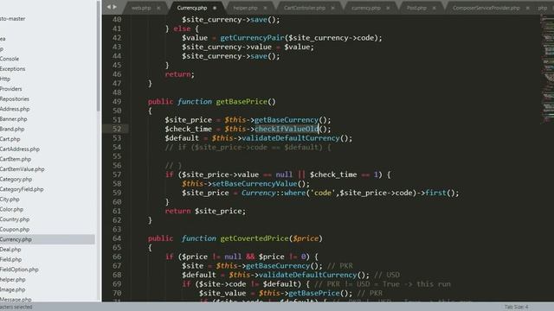The height and width of the screenshot is (311, 554).
Task: Close the ComposerServiceProvider.php tab
Action: 528,8
